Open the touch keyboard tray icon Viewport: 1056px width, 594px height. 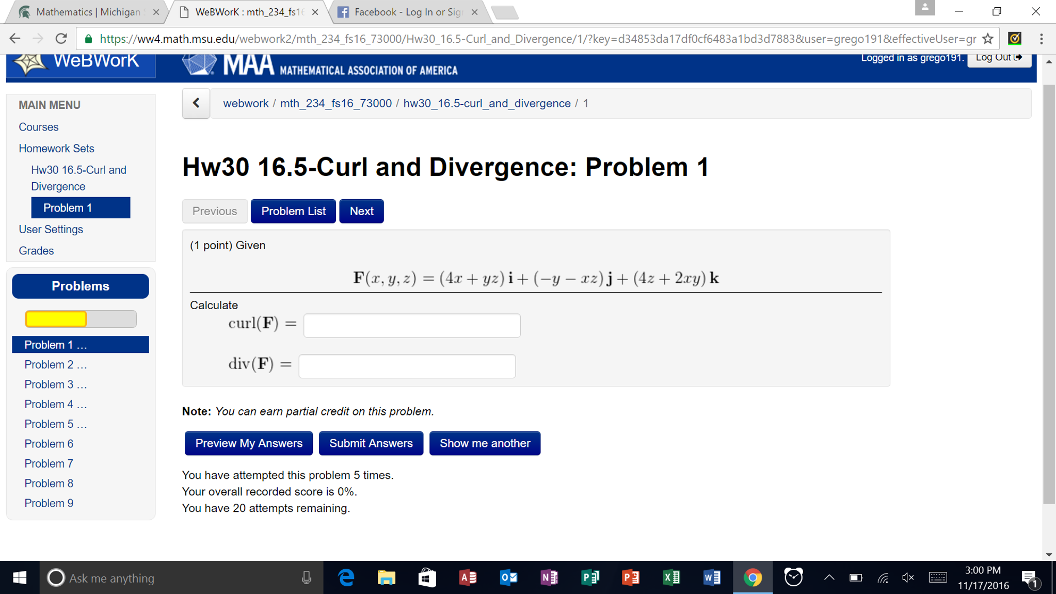tap(938, 577)
